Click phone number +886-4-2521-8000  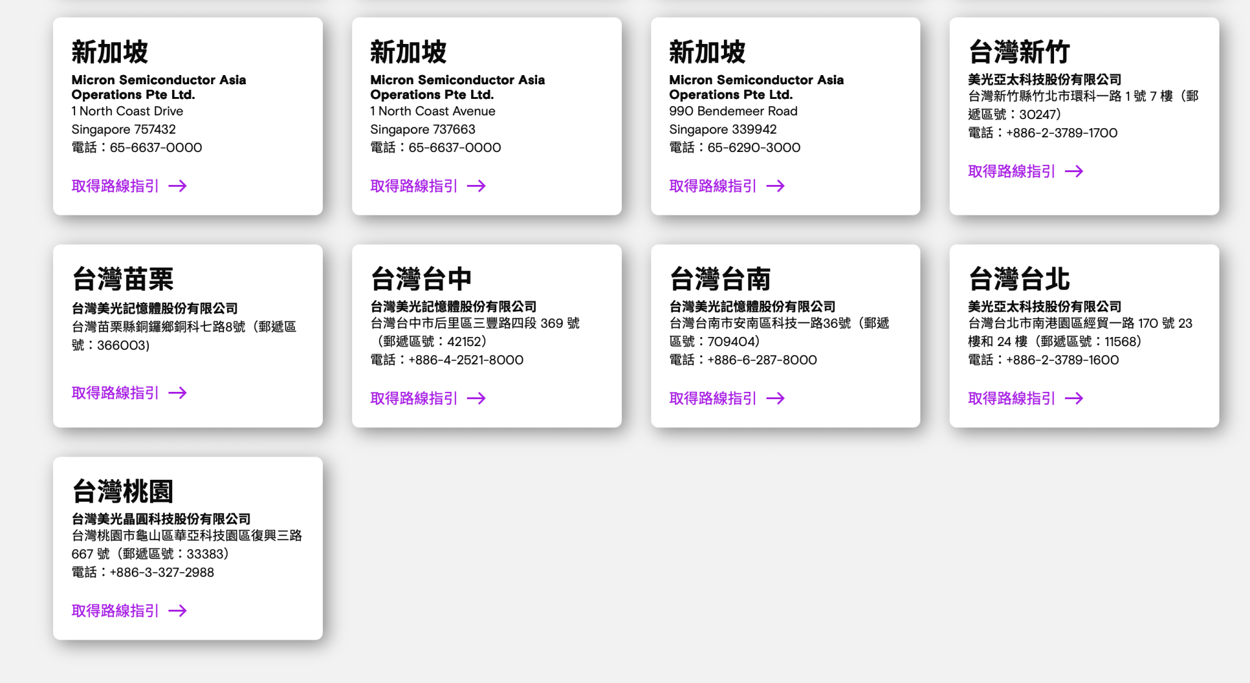click(x=466, y=360)
